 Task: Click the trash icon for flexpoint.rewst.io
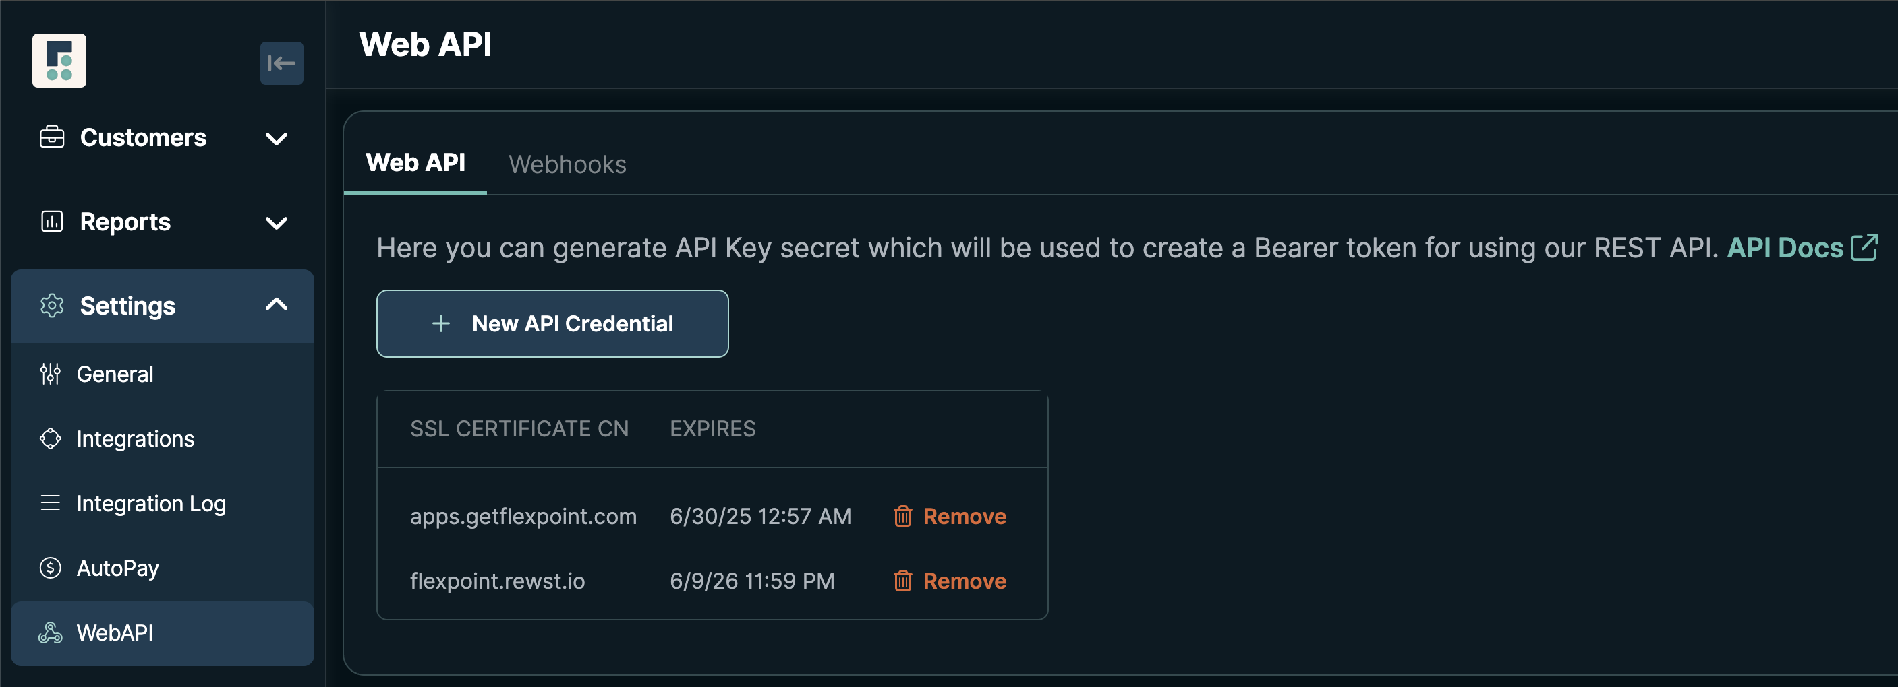pyautogui.click(x=902, y=581)
